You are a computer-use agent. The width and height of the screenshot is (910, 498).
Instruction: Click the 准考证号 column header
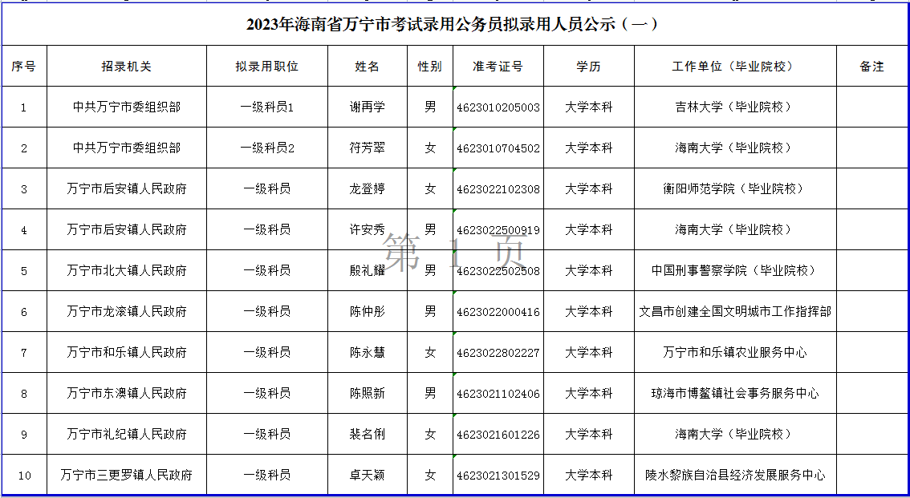coord(498,66)
